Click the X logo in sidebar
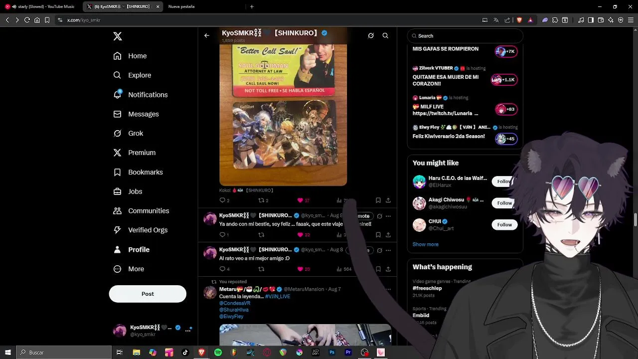The width and height of the screenshot is (638, 359). coord(118,36)
